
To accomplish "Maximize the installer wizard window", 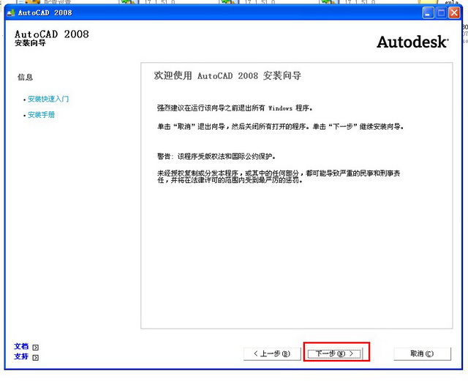I will [442, 13].
